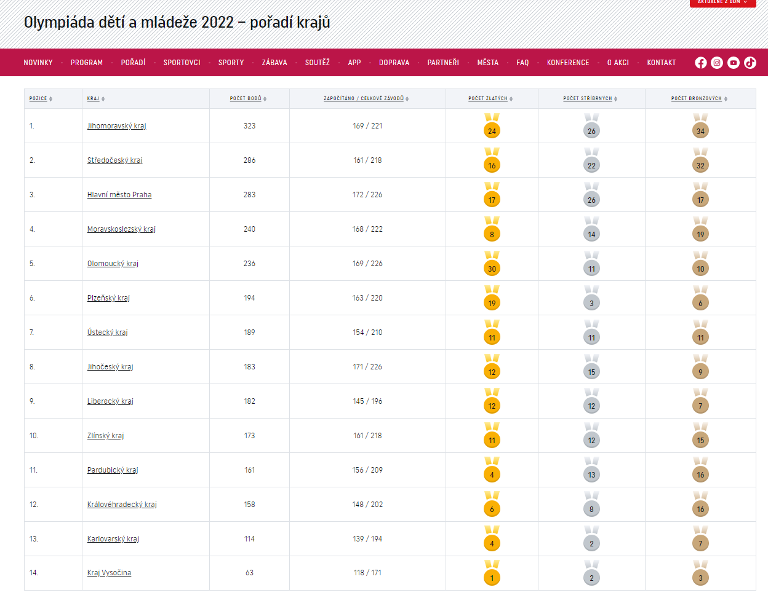This screenshot has height=606, width=768.
Task: Open the Pořadí menu item
Action: click(x=133, y=63)
